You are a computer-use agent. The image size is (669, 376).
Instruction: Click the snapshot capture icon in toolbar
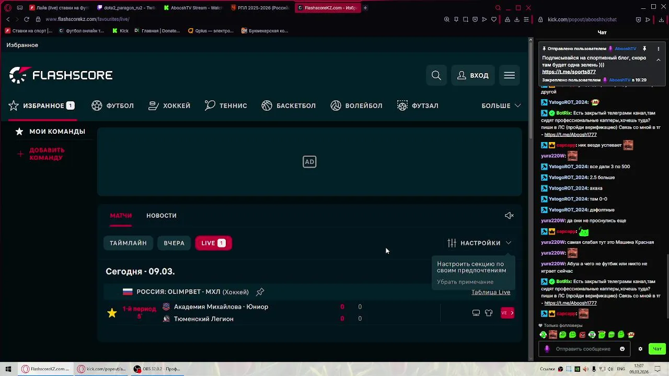(x=466, y=19)
